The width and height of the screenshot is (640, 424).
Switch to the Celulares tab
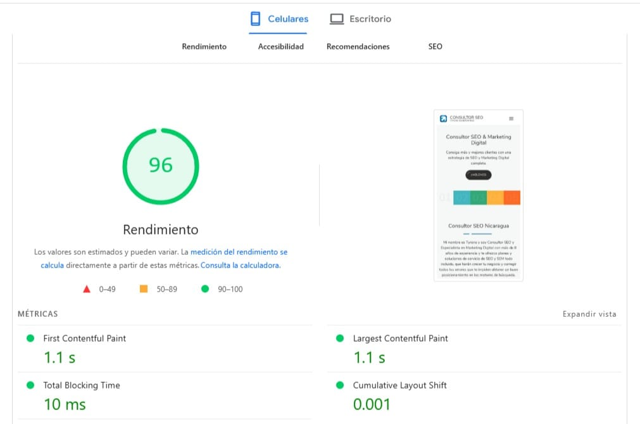[x=279, y=19]
